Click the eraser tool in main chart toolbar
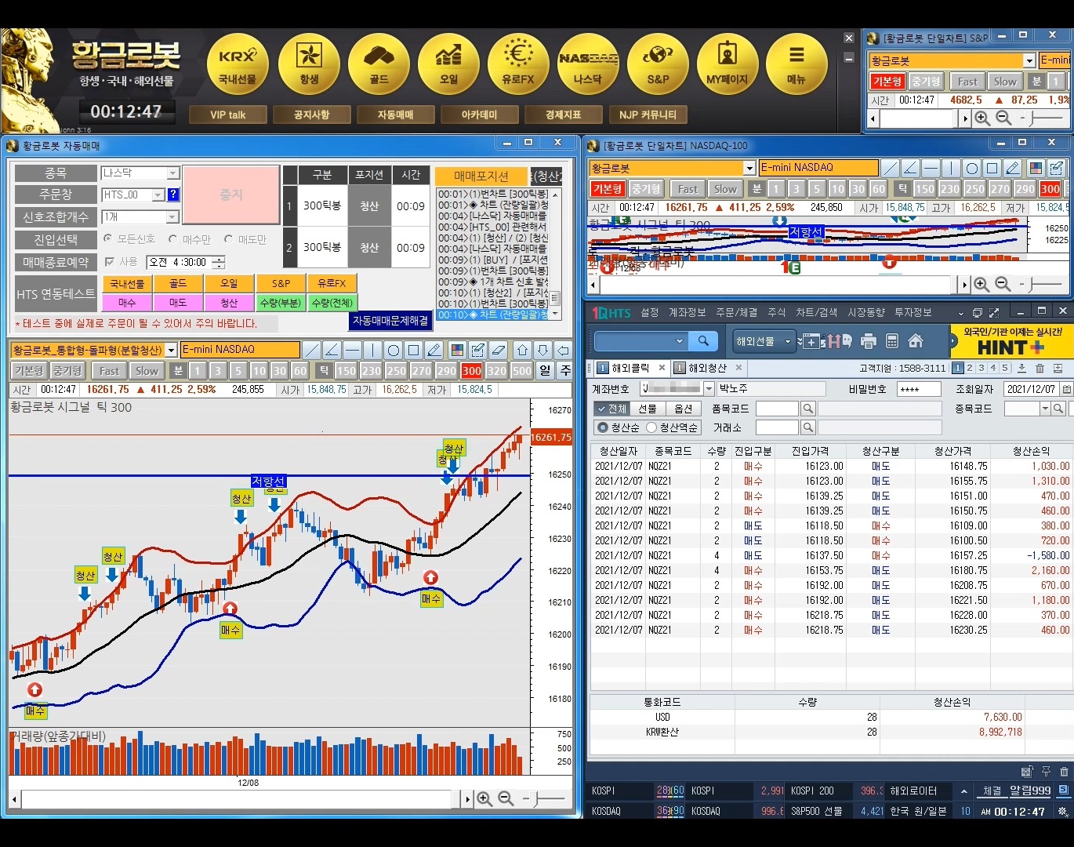 point(498,350)
